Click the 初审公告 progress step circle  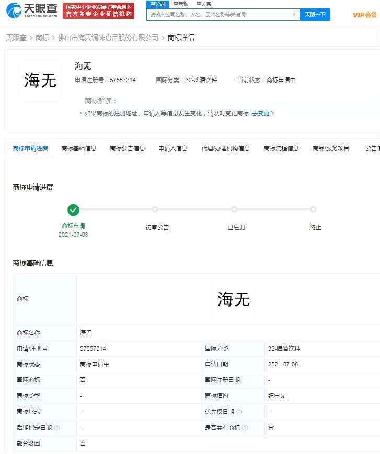click(155, 209)
